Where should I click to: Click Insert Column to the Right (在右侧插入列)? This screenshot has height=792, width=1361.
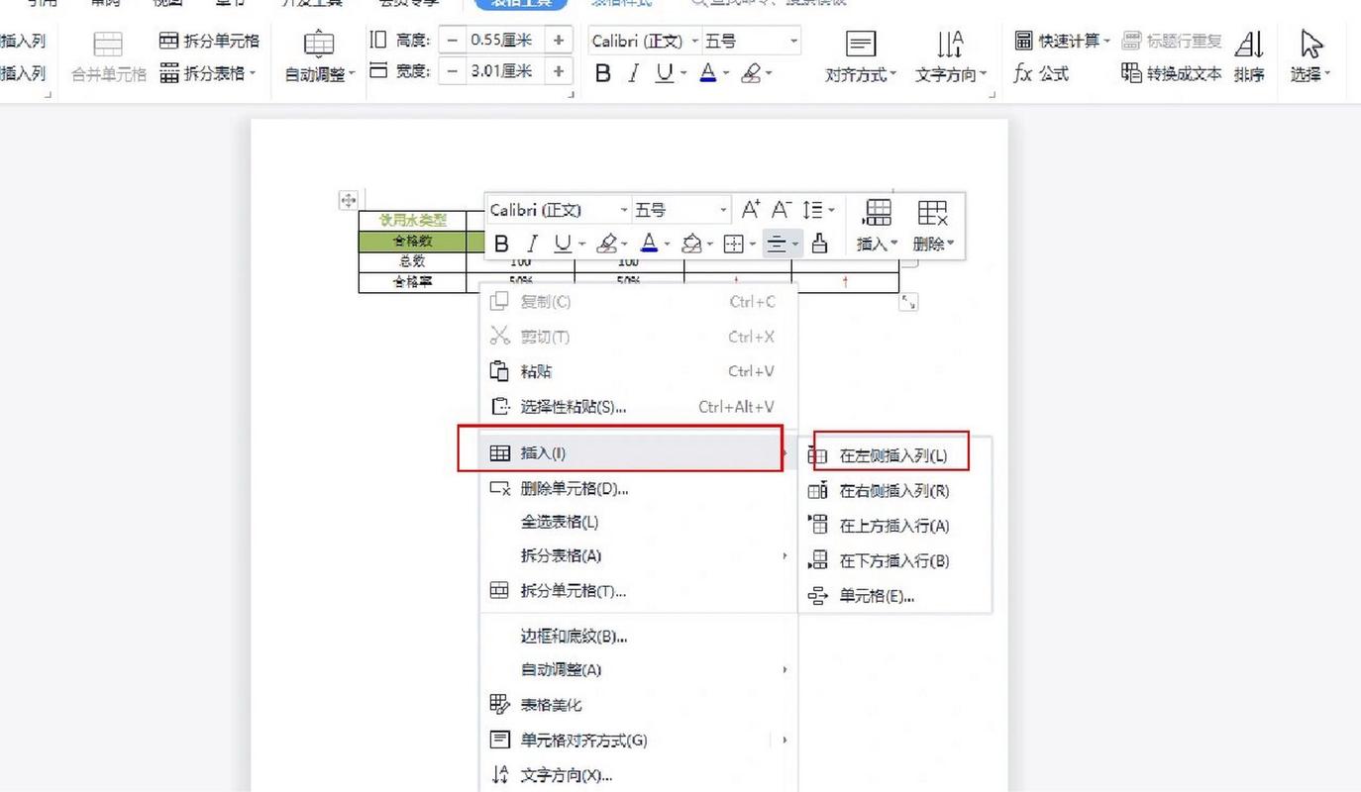point(894,491)
